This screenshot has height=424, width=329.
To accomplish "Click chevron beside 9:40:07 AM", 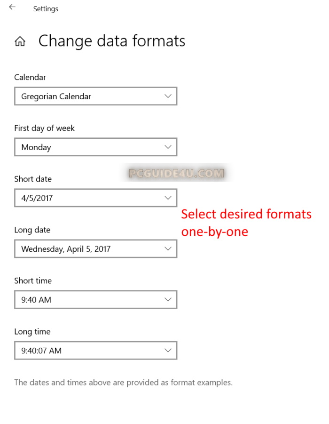I will pyautogui.click(x=168, y=350).
